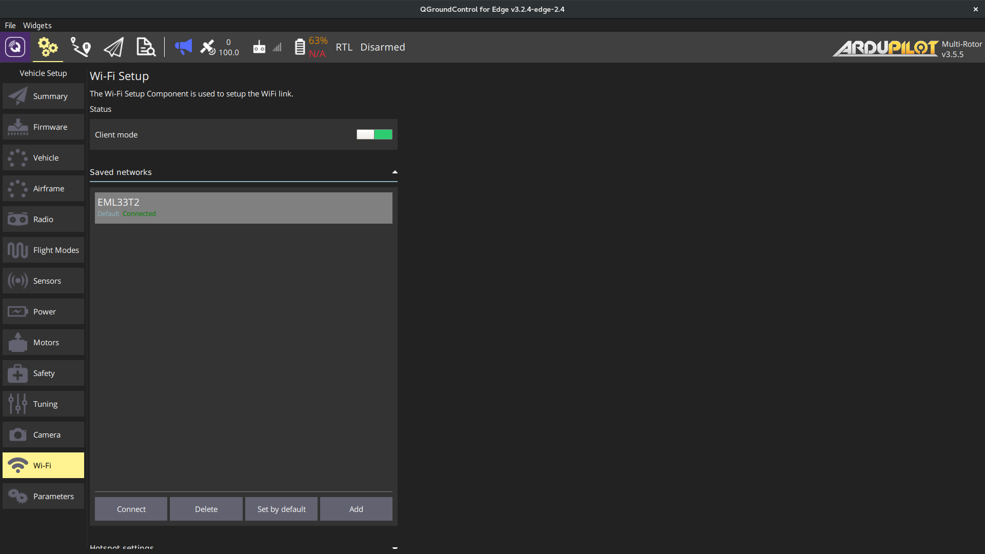Go to the Vehicle setup page
The image size is (985, 554).
pyautogui.click(x=43, y=157)
